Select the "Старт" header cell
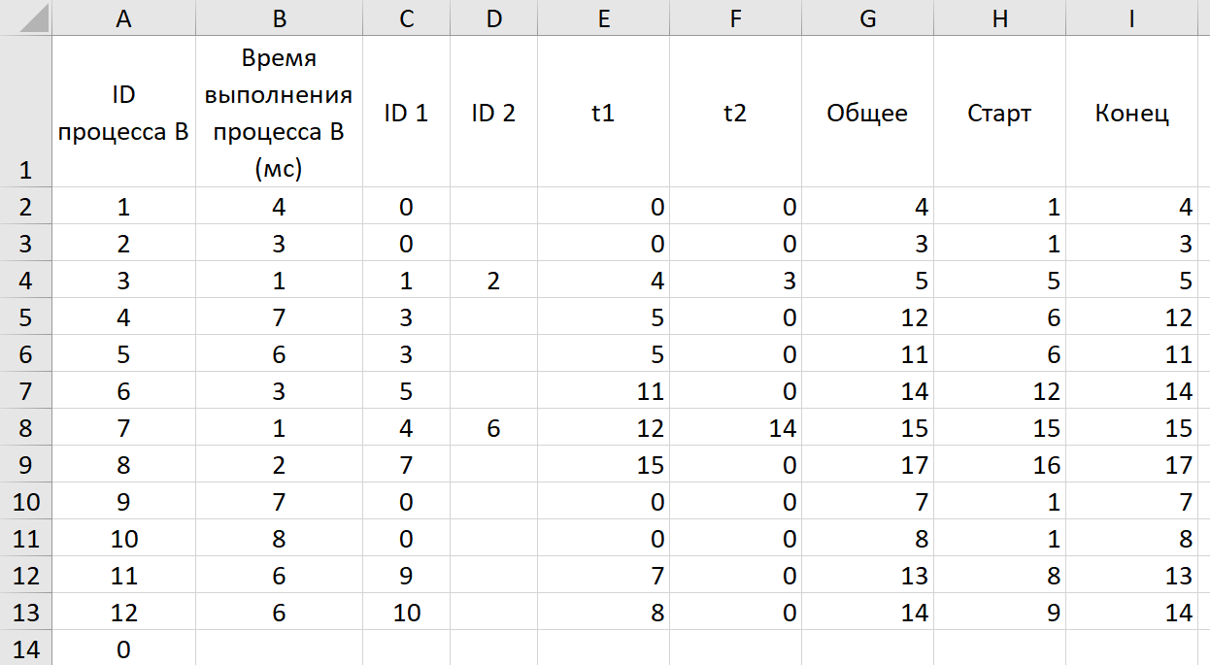The image size is (1210, 665). [999, 113]
